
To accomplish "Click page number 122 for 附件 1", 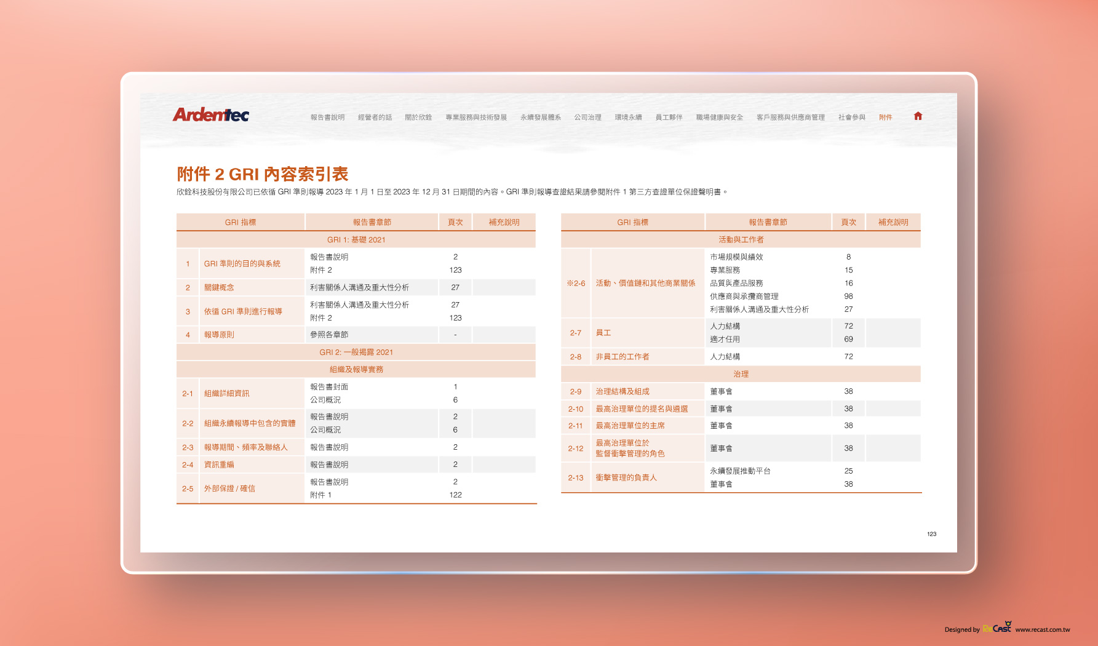I will [x=455, y=495].
